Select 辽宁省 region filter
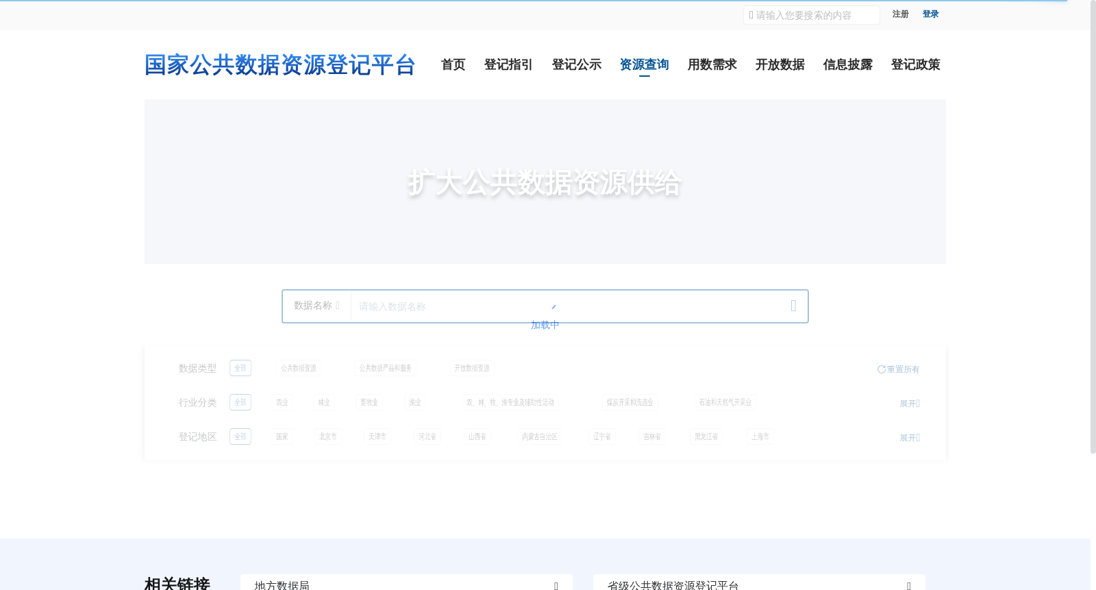The height and width of the screenshot is (590, 1096). (x=602, y=437)
